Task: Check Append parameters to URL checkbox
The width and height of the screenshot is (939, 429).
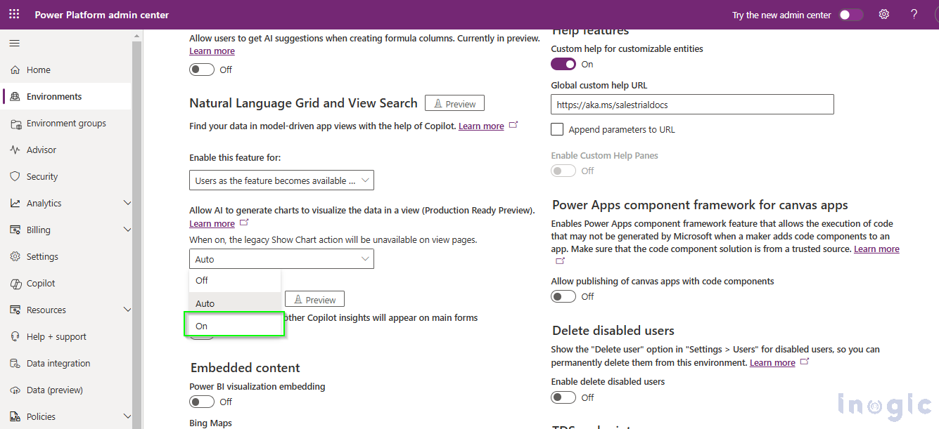Action: (x=557, y=129)
